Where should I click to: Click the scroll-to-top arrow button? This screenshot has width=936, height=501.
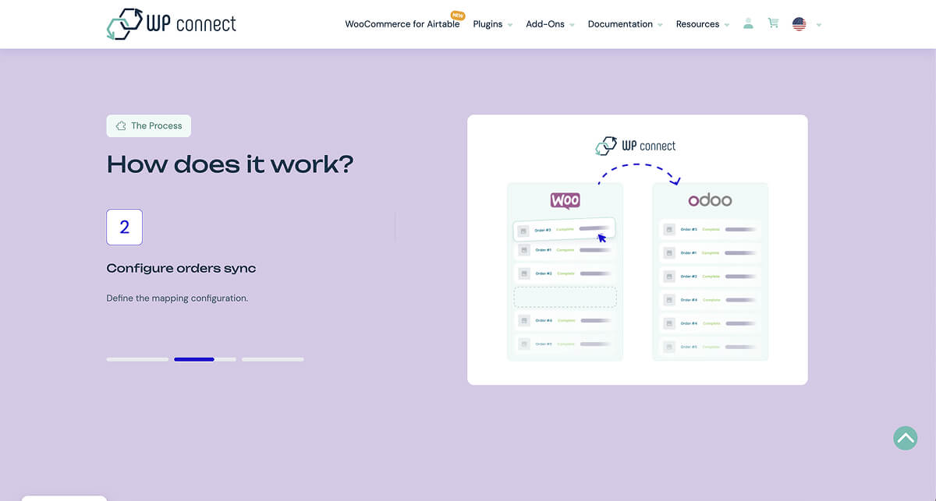(906, 438)
